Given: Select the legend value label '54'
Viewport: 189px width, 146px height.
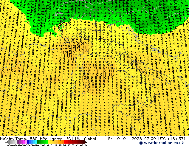Looking at the screenshot, I should click(x=86, y=145).
